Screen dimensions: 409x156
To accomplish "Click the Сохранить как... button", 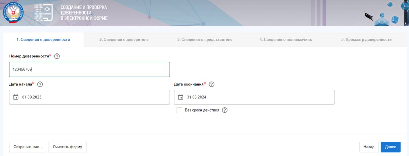I will (28, 147).
